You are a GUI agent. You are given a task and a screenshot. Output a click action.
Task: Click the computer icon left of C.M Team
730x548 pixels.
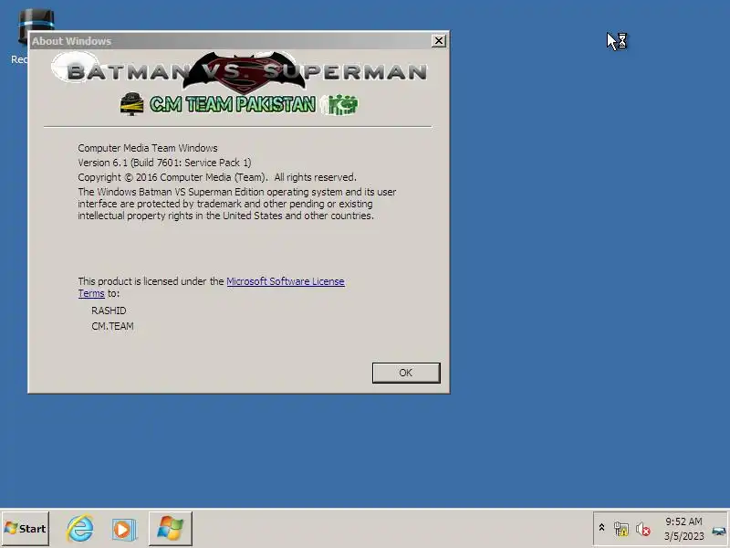click(x=131, y=103)
